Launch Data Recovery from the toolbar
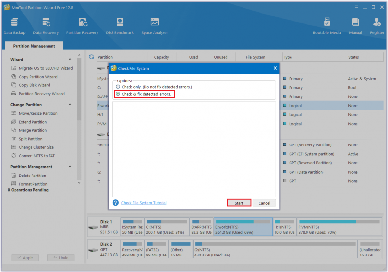The image size is (388, 272). pyautogui.click(x=46, y=26)
